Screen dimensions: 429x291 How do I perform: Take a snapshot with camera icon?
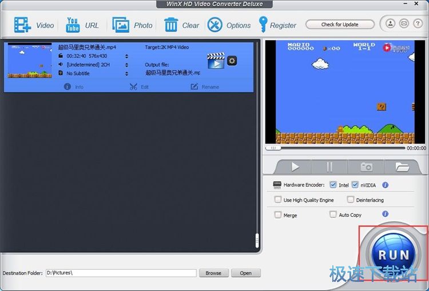coord(366,166)
